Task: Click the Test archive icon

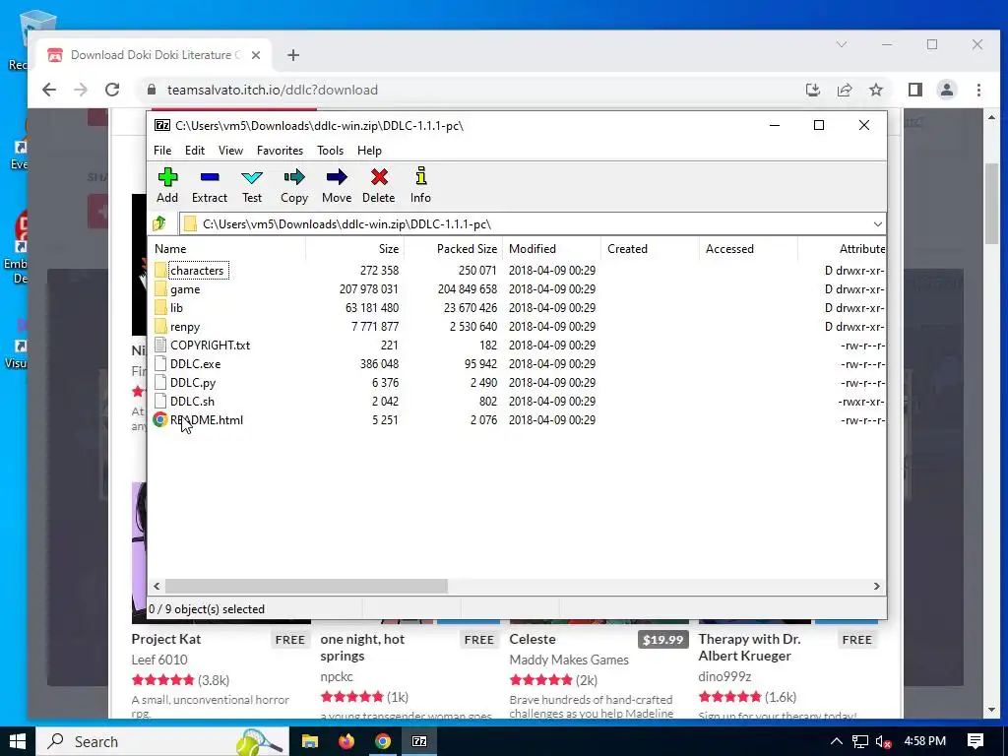Action: coord(252,177)
